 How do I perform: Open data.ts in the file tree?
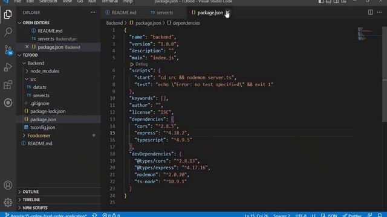click(39, 87)
